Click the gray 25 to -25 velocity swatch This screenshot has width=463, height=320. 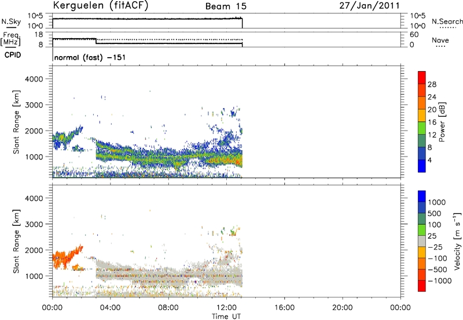tap(422, 241)
